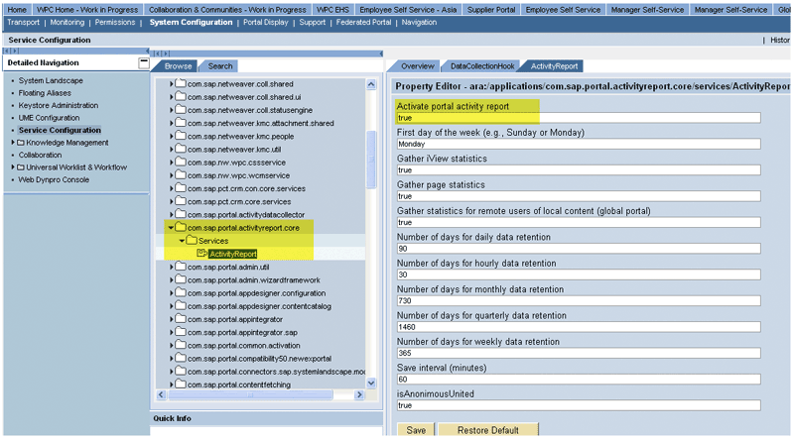Go to the Home top-level tab
This screenshot has height=439, width=794.
17,10
